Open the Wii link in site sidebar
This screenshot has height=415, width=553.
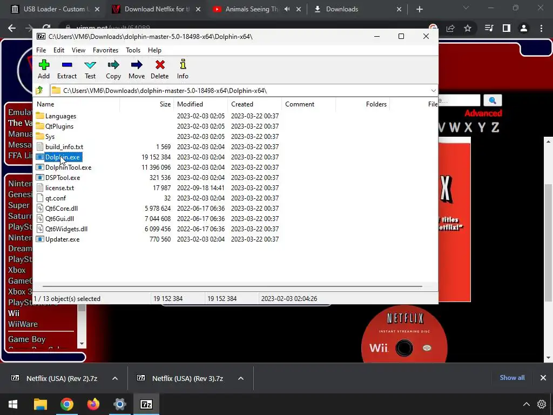[14, 313]
